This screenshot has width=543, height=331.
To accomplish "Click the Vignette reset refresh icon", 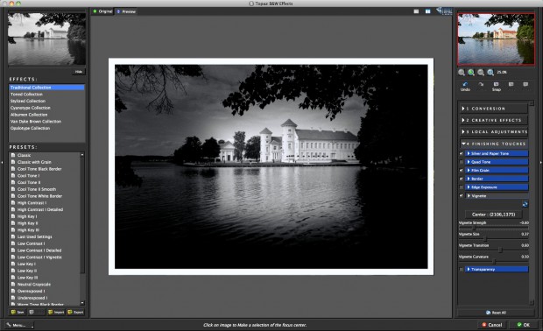I will (x=525, y=204).
